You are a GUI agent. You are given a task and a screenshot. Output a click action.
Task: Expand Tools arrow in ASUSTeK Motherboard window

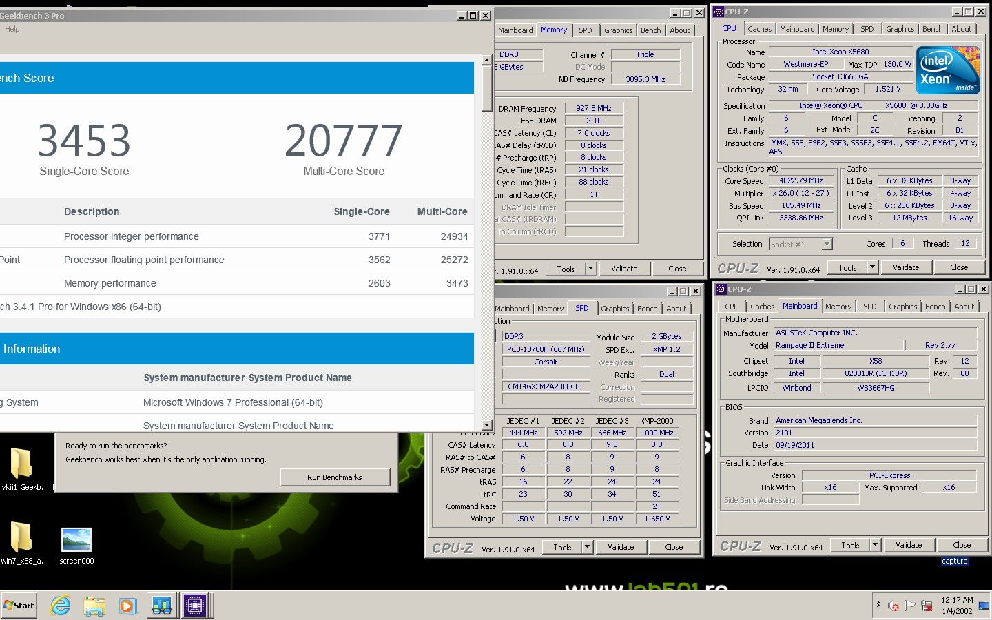click(x=875, y=545)
